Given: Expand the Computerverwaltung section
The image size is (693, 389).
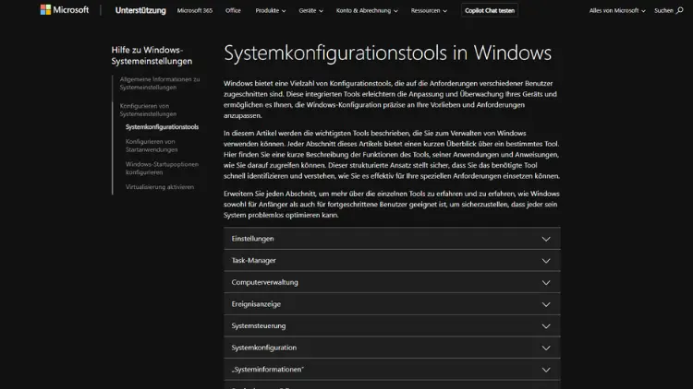Looking at the screenshot, I should 392,282.
